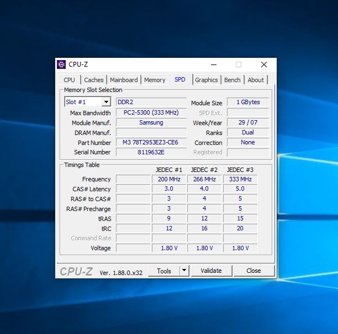Image resolution: width=338 pixels, height=334 pixels.
Task: Click the Close button
Action: click(x=254, y=271)
